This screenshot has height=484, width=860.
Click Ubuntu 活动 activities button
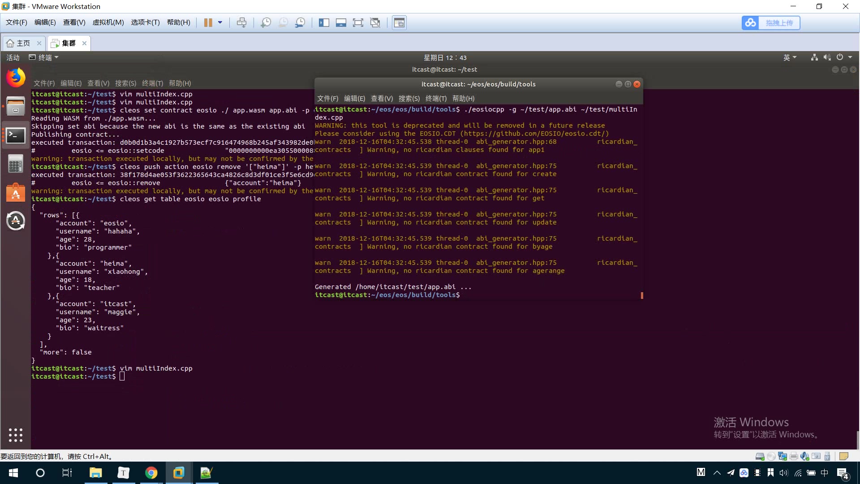tap(13, 57)
